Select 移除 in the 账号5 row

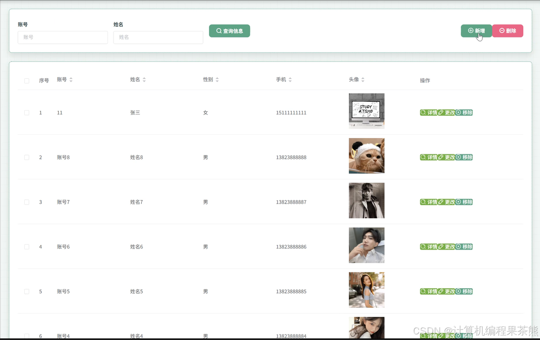click(464, 291)
